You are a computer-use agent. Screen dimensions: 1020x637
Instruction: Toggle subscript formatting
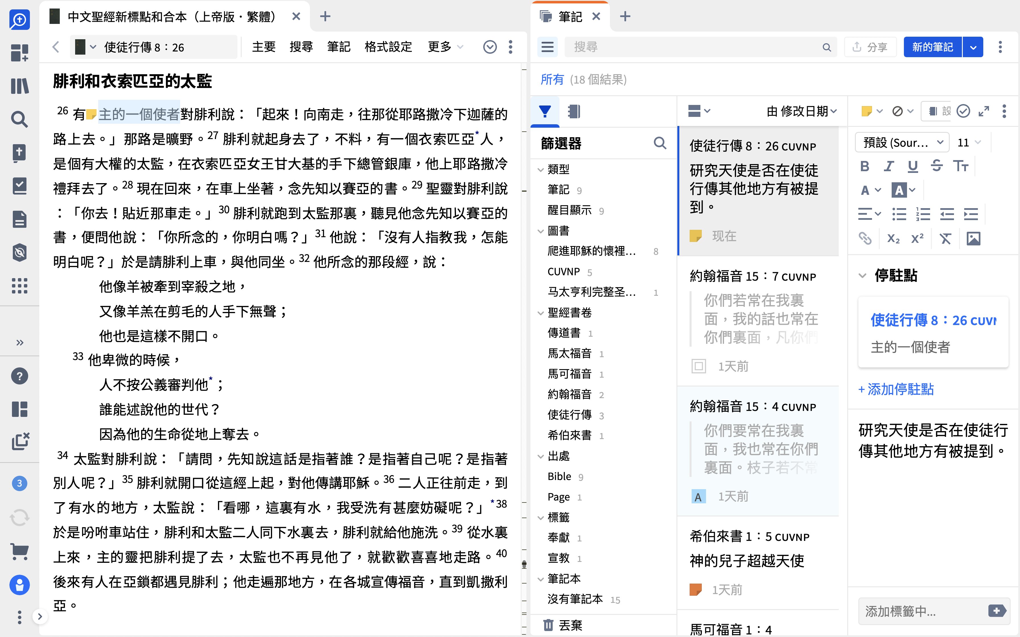pos(893,239)
